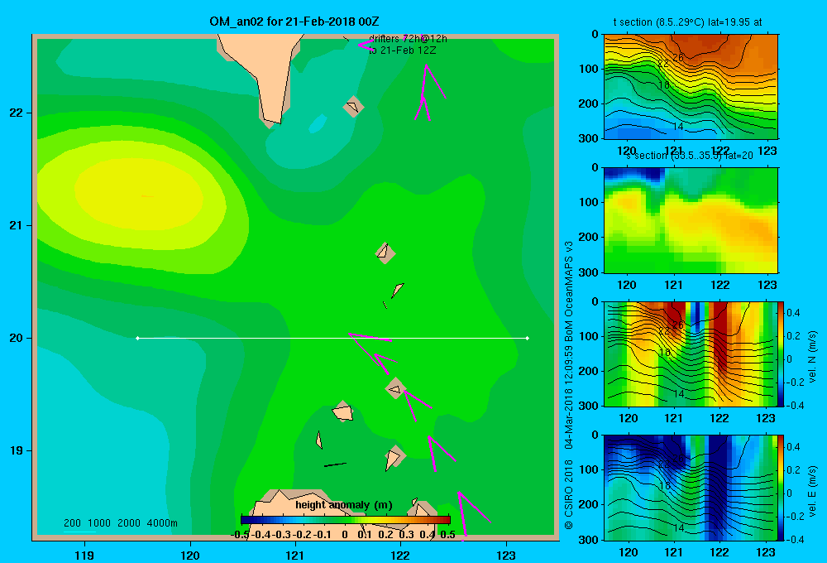Screen dimensions: 827x563
Task: Click the east endpoint of the white transect line
Action: pos(528,338)
